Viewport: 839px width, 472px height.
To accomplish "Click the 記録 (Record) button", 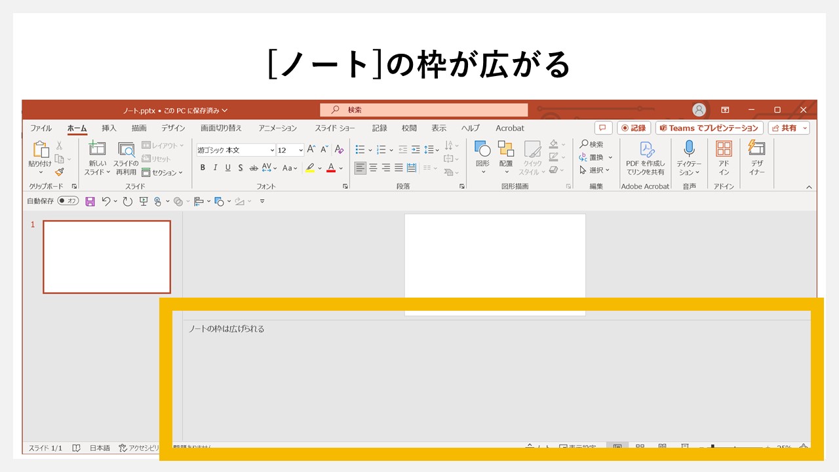I will pyautogui.click(x=635, y=128).
